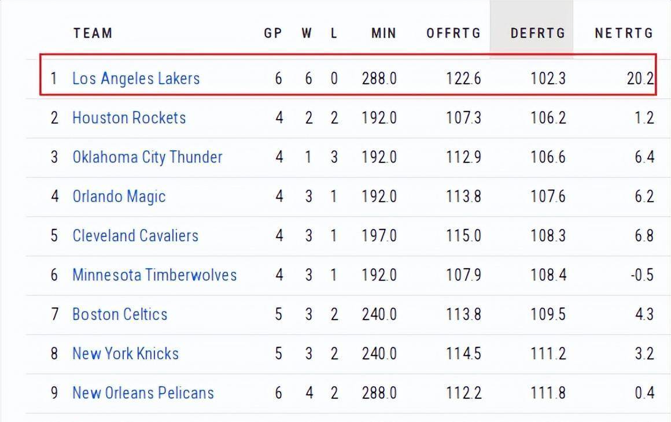Sort by the GP column header
671x422 pixels.
273,33
